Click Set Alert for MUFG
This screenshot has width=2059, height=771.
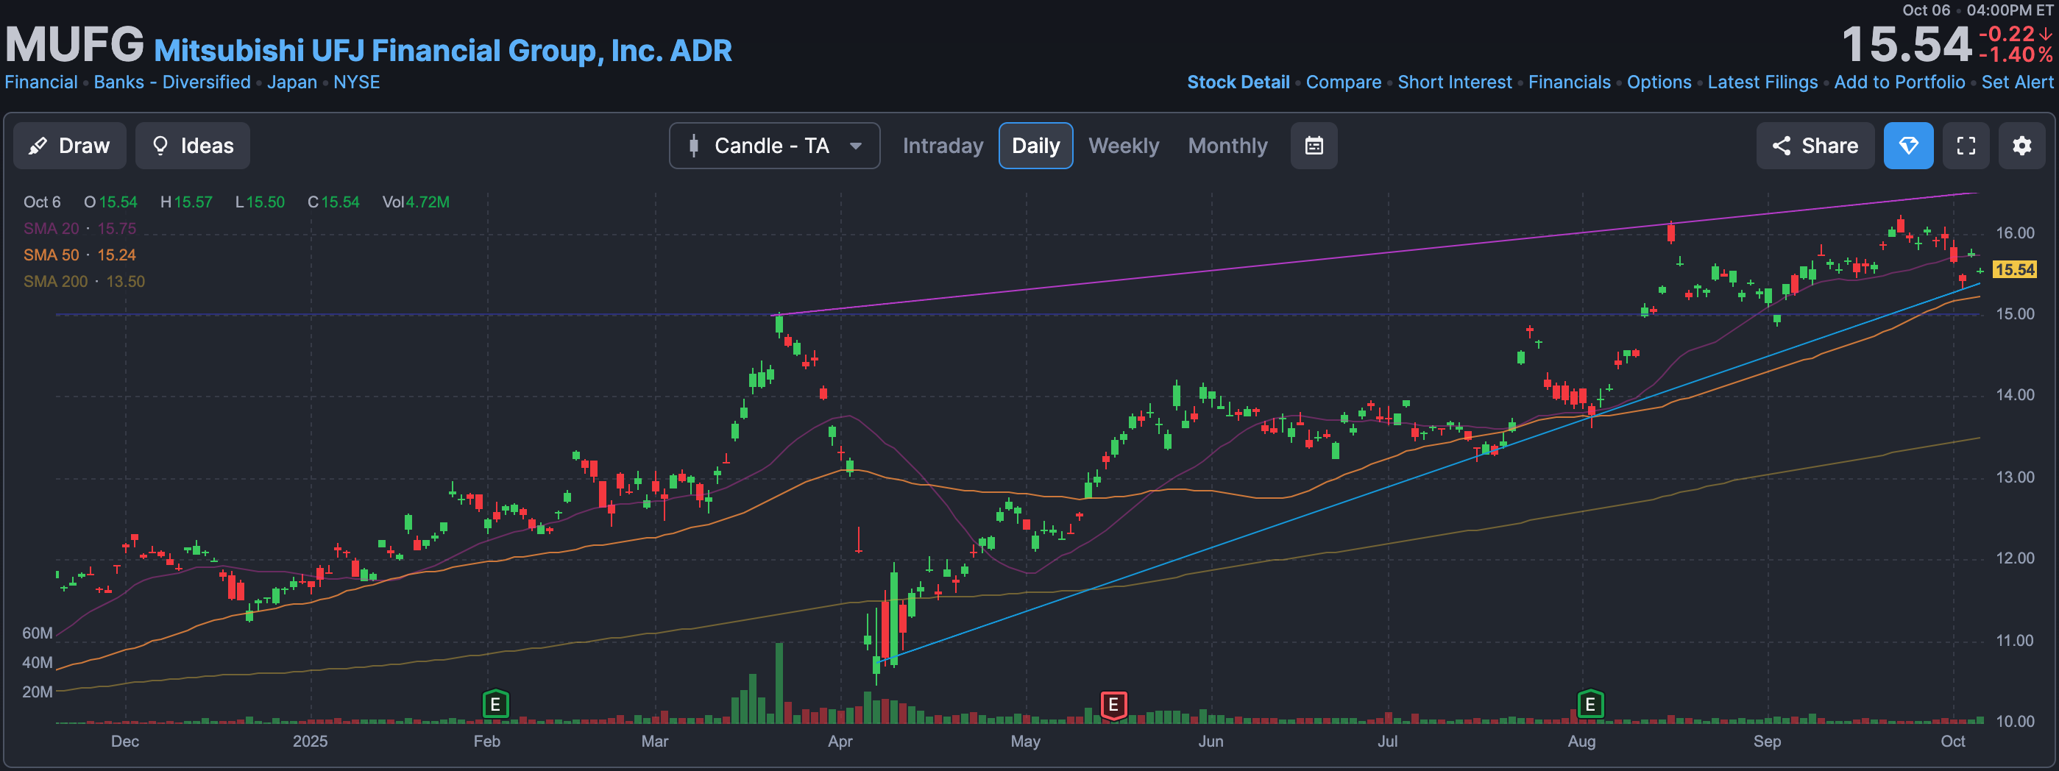click(x=2018, y=82)
